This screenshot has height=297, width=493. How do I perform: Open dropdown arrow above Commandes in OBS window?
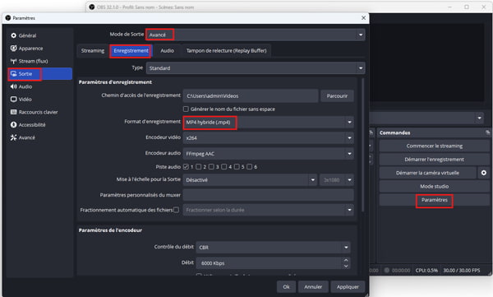point(479,118)
